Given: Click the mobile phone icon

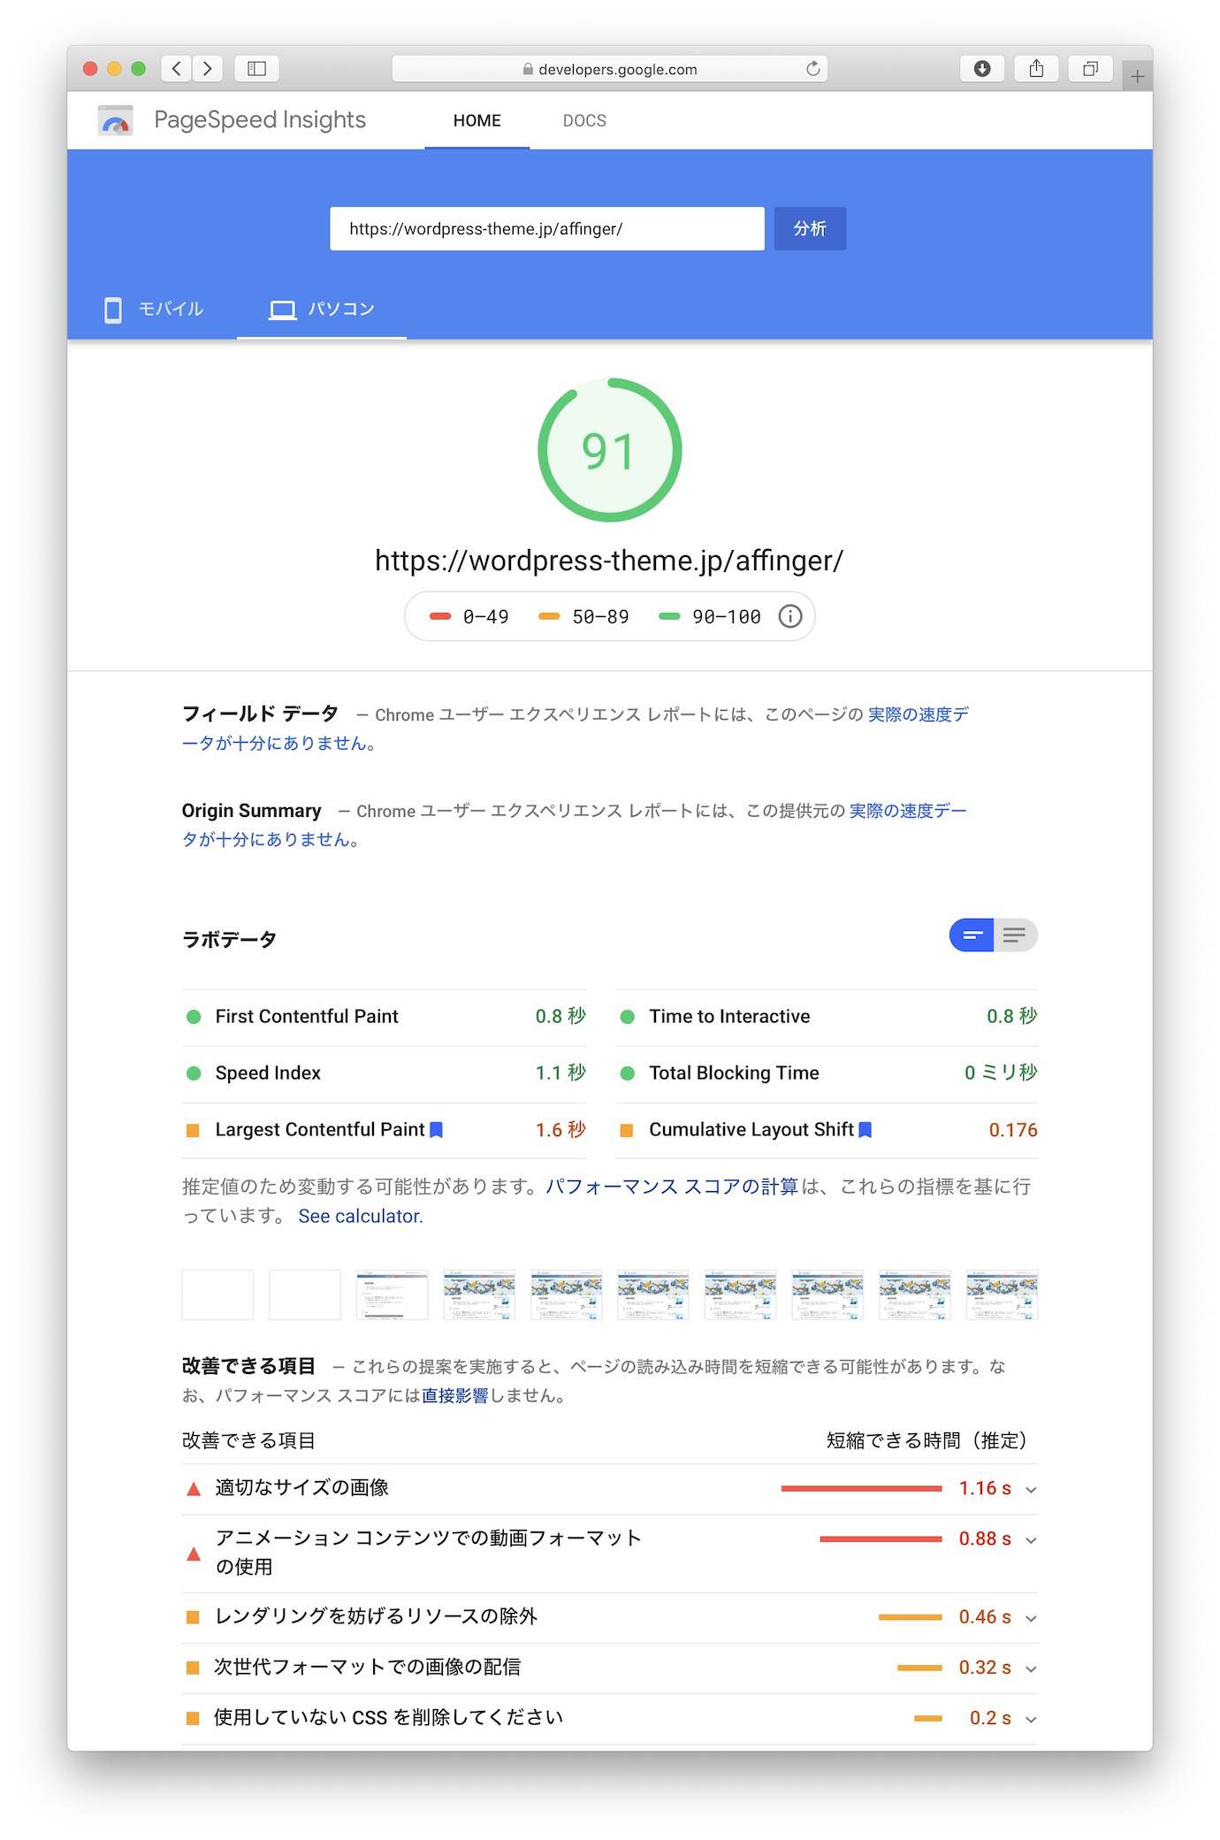Looking at the screenshot, I should click(113, 309).
